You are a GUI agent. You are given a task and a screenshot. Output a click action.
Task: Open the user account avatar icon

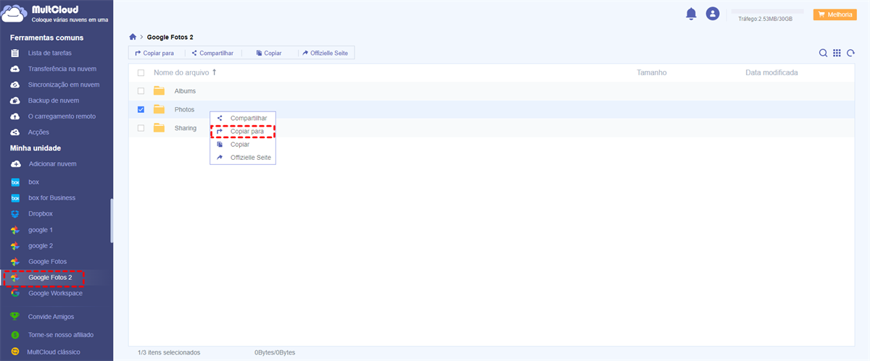[x=713, y=14]
